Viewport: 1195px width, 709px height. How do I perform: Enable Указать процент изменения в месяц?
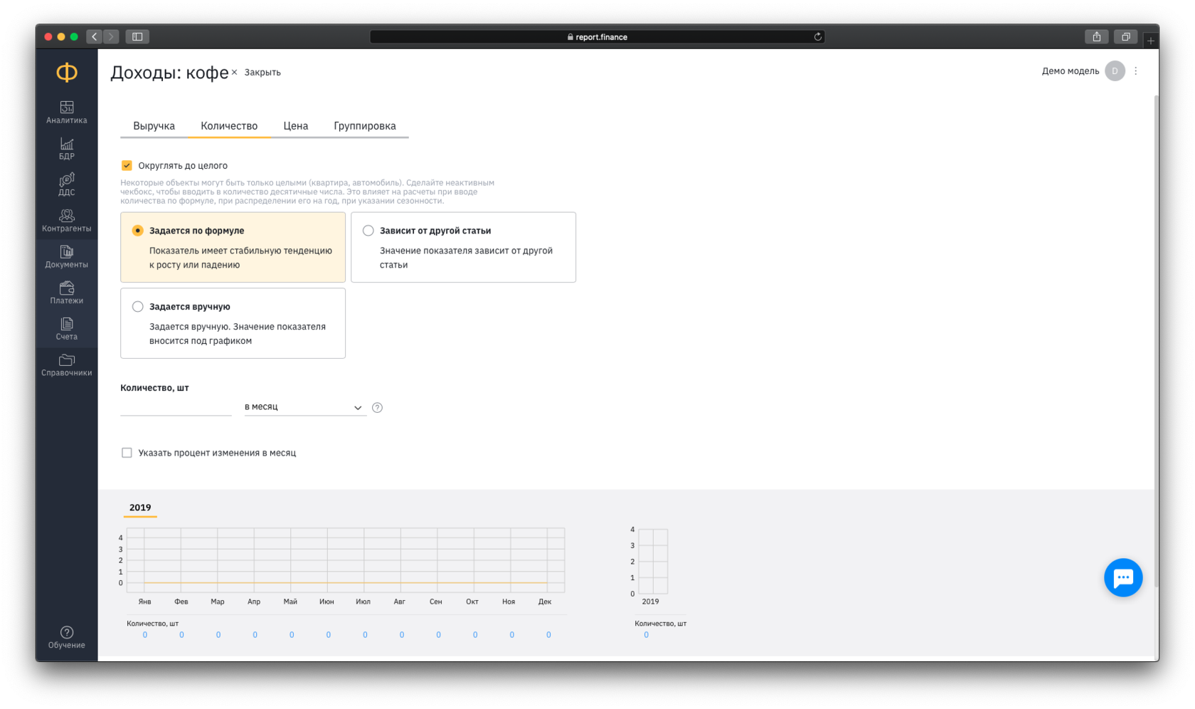[x=127, y=453]
